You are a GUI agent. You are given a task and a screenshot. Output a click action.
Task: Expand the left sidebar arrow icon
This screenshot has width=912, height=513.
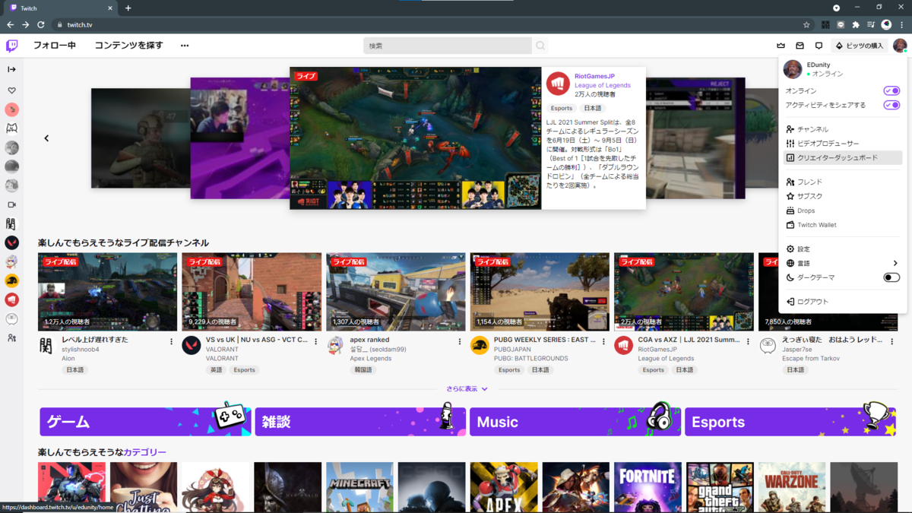pos(11,69)
